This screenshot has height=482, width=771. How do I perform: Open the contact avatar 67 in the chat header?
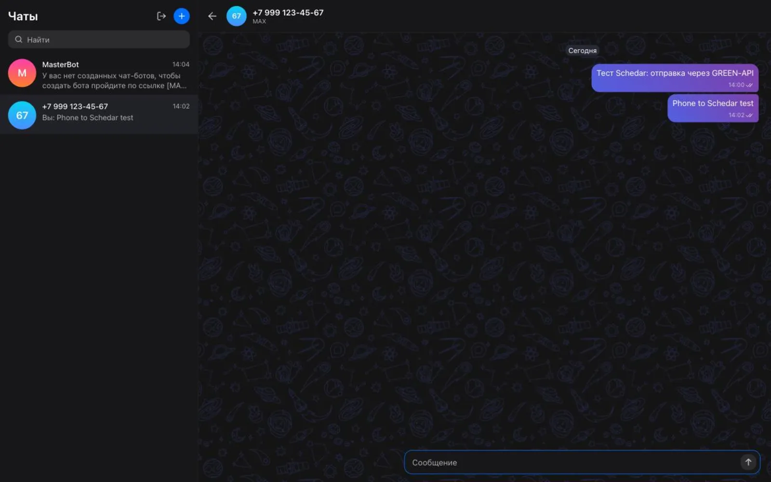pyautogui.click(x=237, y=16)
